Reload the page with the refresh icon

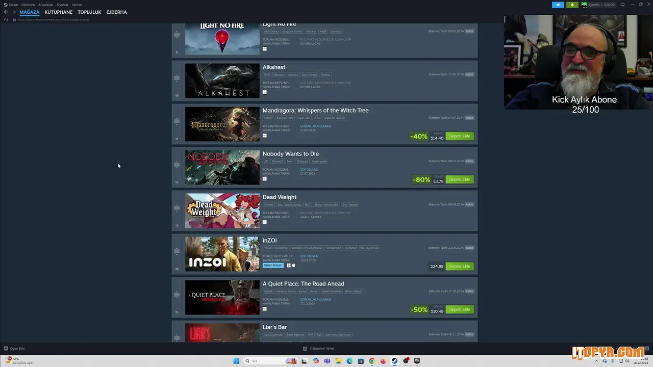tap(6, 19)
